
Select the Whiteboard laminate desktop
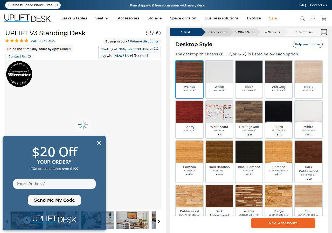pos(219,119)
